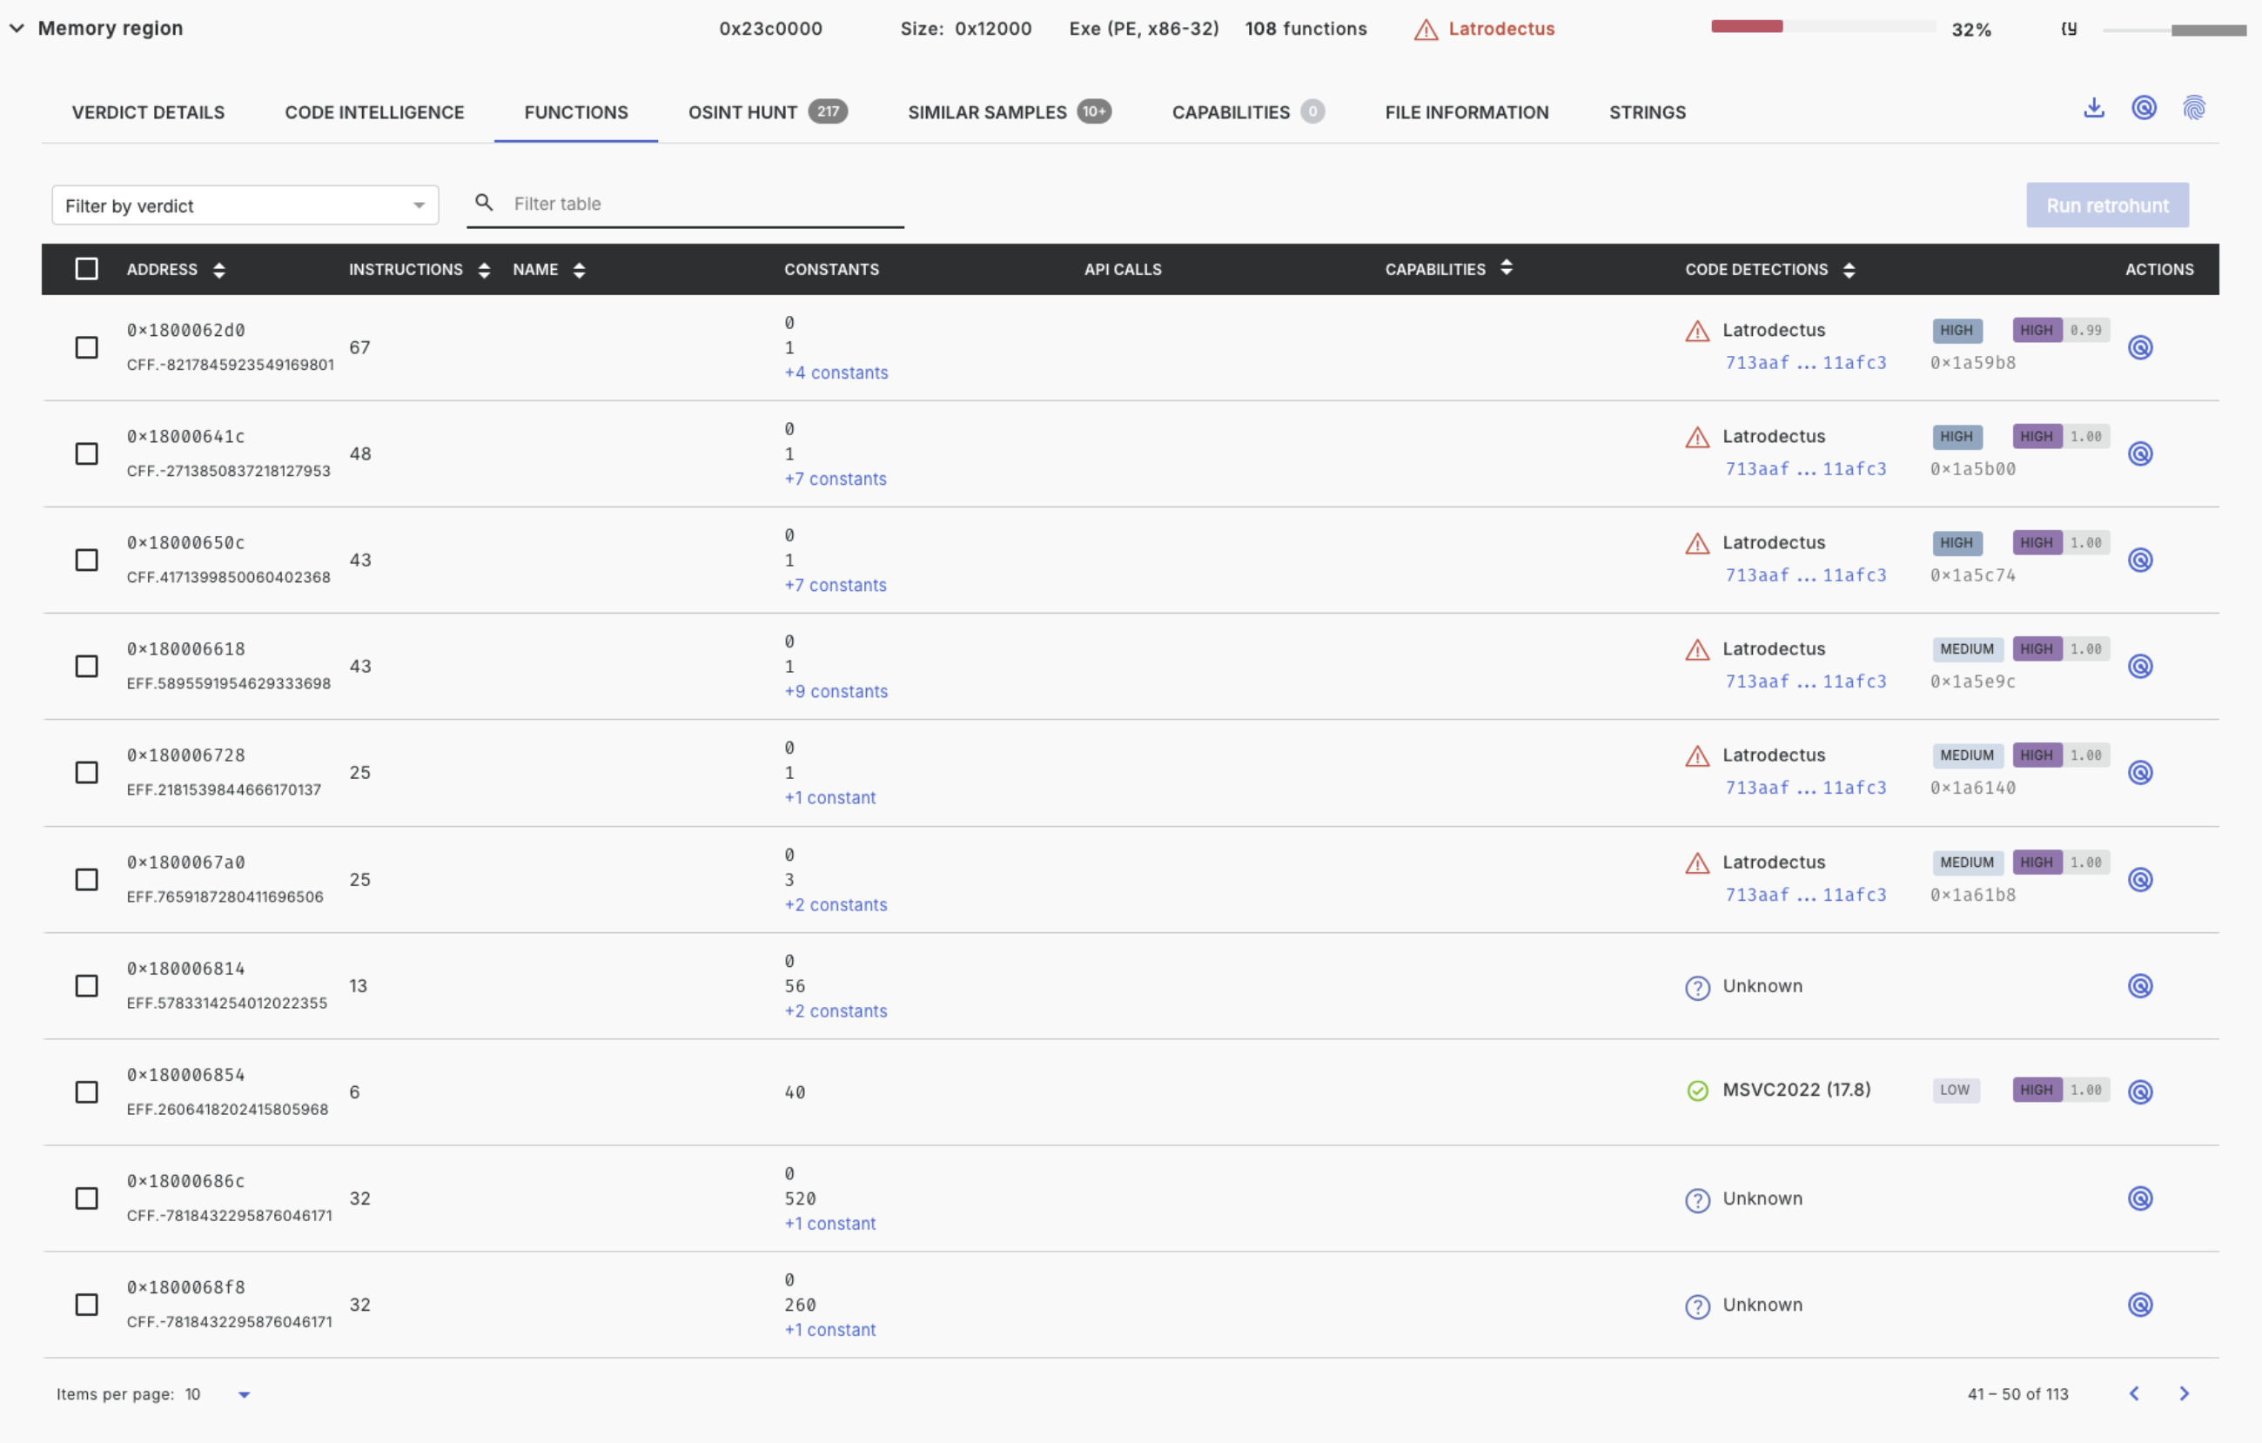Check the select-all header checkbox
This screenshot has height=1443, width=2262.
(86, 270)
